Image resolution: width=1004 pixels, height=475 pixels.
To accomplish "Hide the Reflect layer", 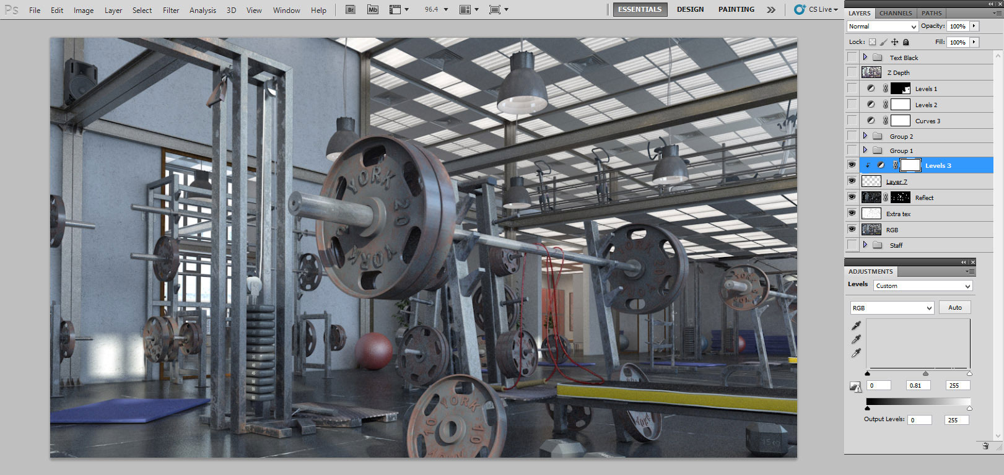I will click(852, 197).
